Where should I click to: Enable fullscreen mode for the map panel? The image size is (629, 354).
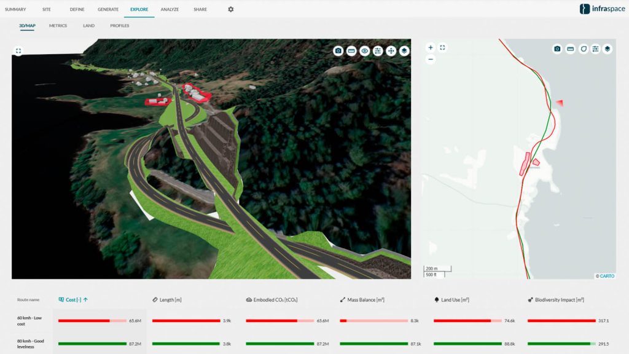[x=442, y=47]
